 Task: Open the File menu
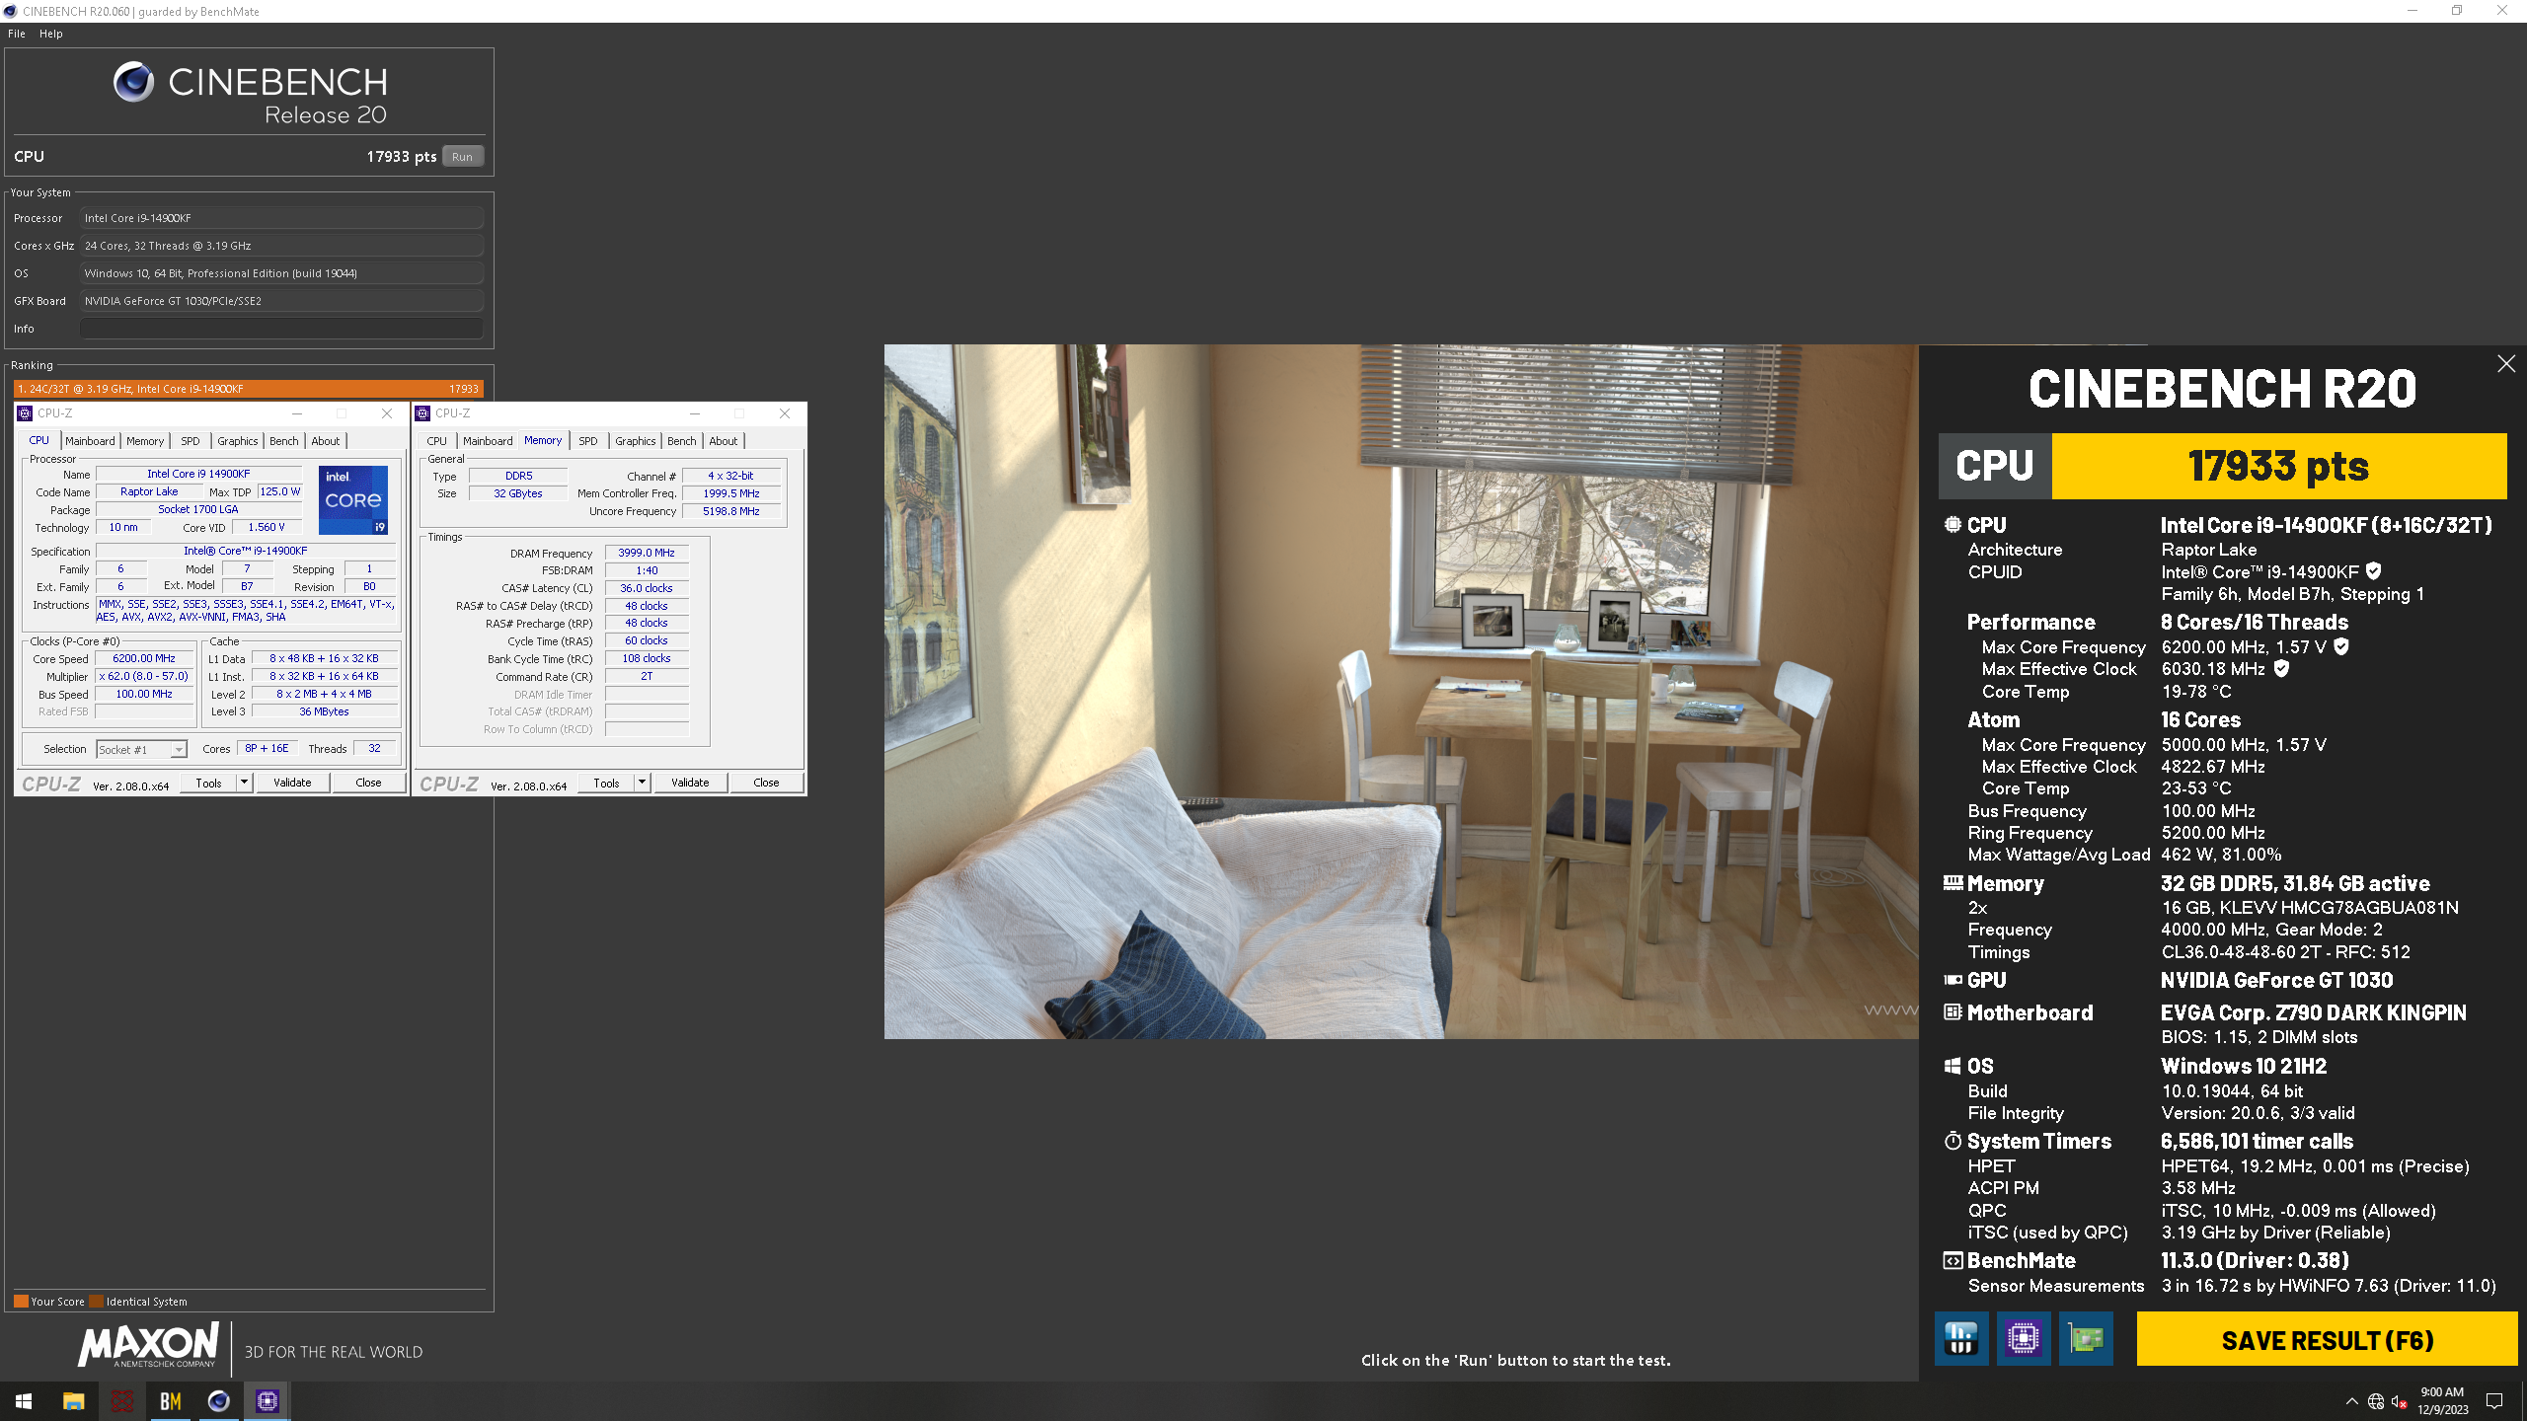click(x=17, y=34)
